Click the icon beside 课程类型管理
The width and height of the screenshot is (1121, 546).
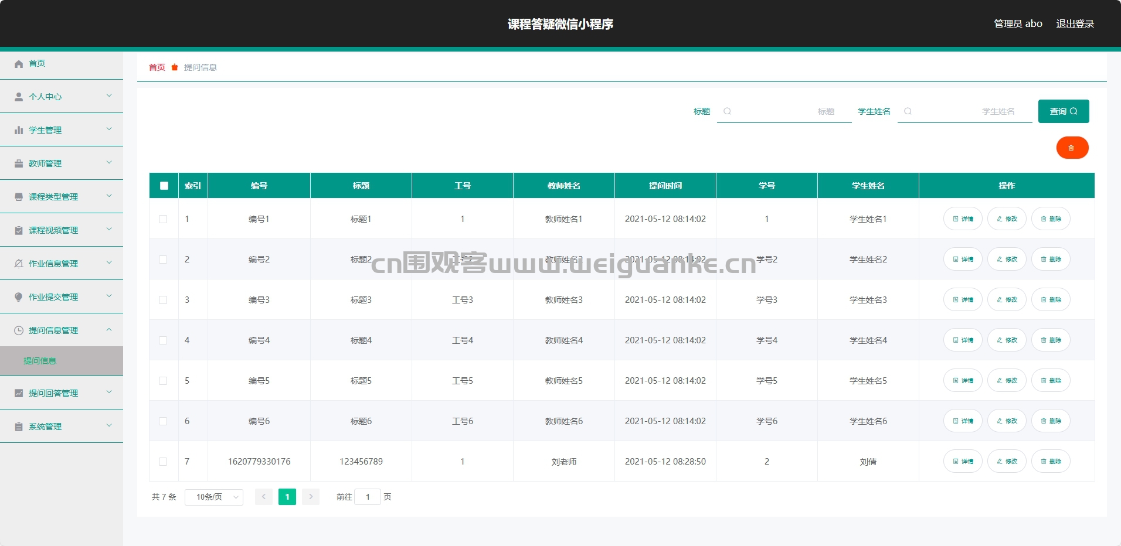point(19,197)
